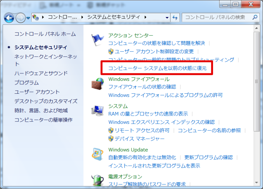Screen dimensions: 263x189
Task: Open the address bar history dropdown
Action: click(167, 18)
